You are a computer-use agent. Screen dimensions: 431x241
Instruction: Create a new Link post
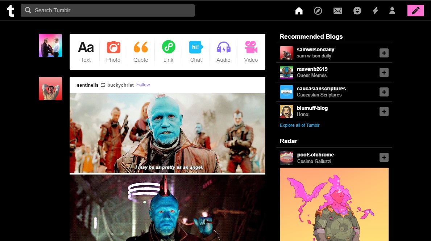click(168, 52)
